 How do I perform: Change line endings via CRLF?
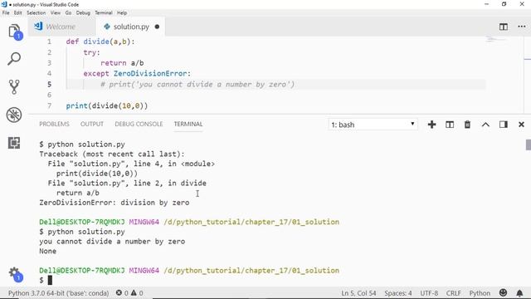454,293
